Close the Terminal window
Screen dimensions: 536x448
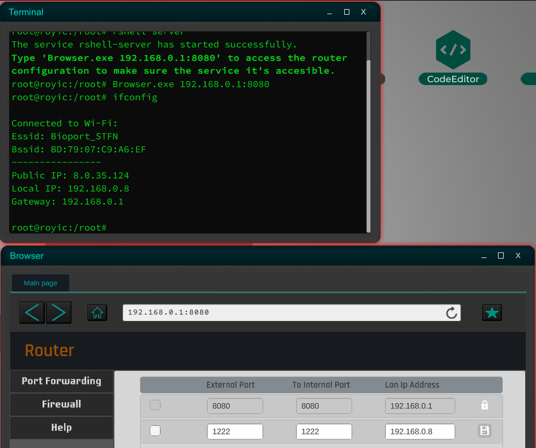point(364,12)
